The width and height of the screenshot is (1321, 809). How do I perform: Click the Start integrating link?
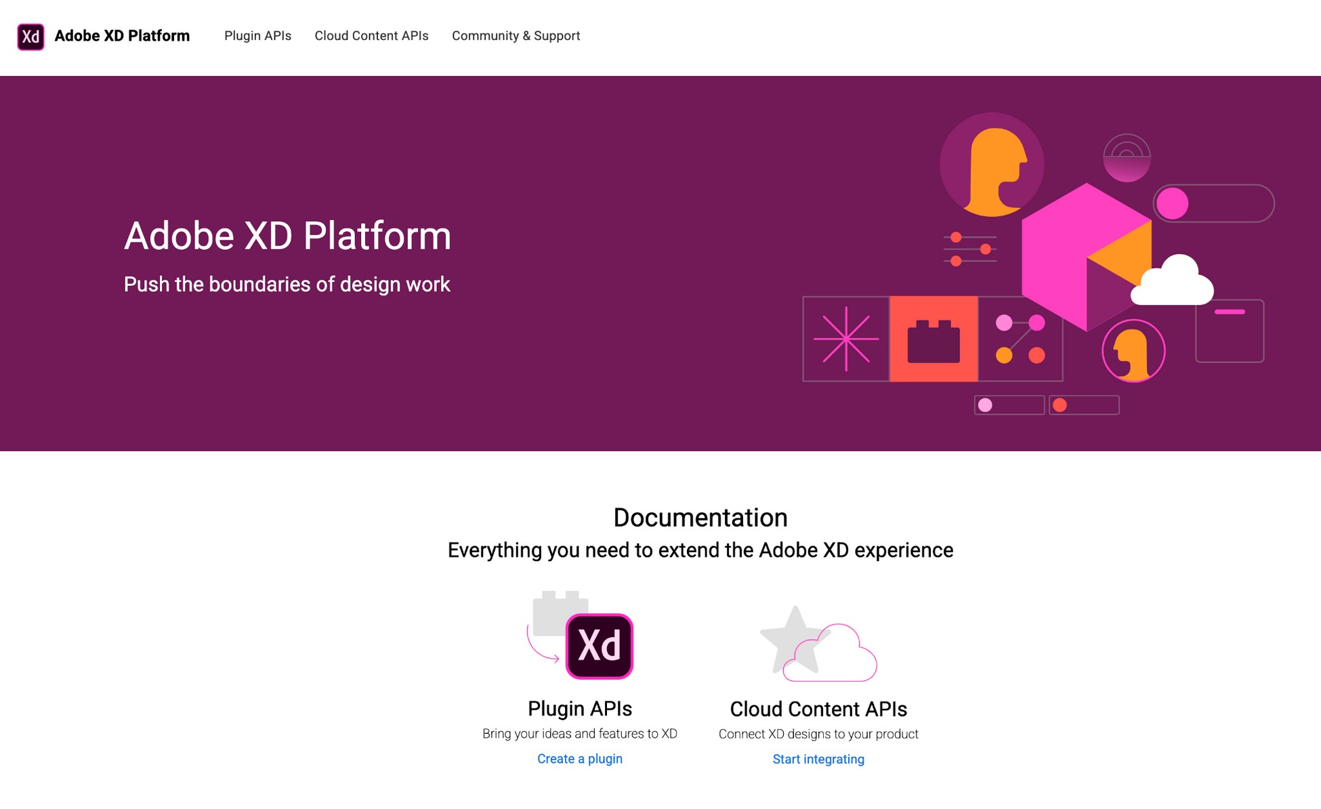[818, 759]
